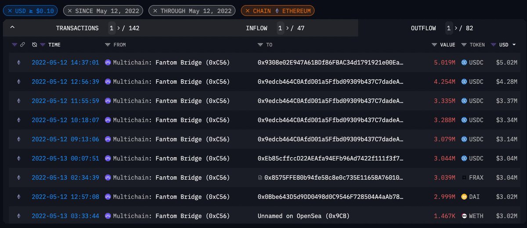Remove the CHAIN ETHEREUM filter chip

point(248,11)
